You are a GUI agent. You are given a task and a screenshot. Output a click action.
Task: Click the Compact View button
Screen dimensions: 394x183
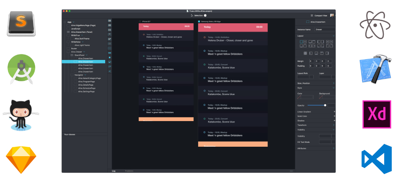[x=319, y=16]
